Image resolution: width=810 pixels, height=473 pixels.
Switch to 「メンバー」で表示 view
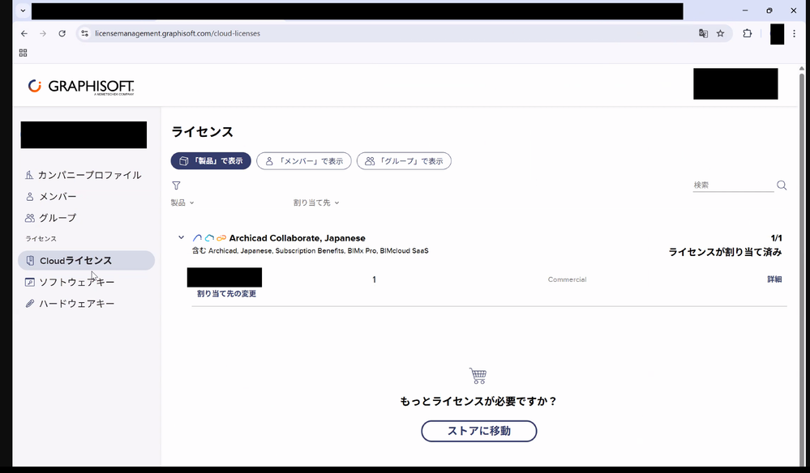click(304, 161)
